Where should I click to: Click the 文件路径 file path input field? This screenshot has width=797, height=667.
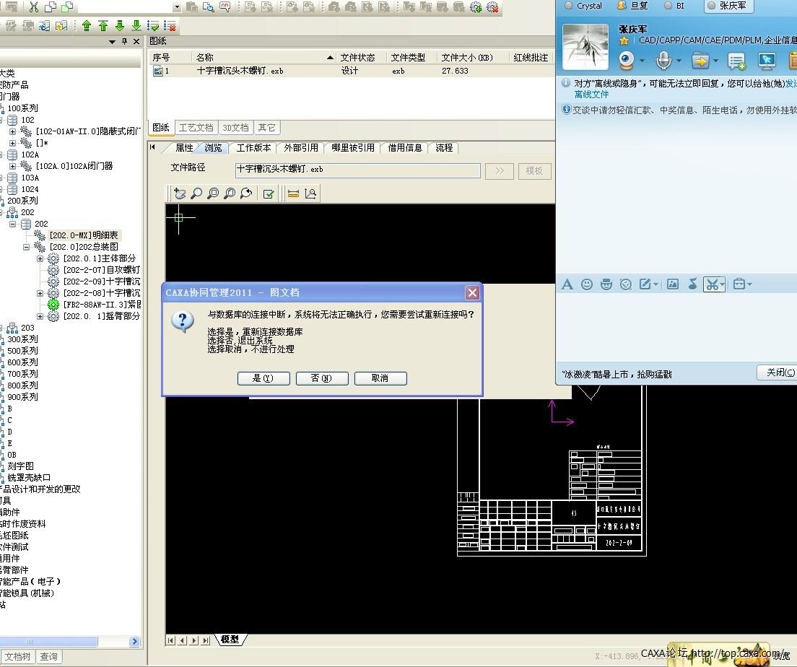coord(357,170)
